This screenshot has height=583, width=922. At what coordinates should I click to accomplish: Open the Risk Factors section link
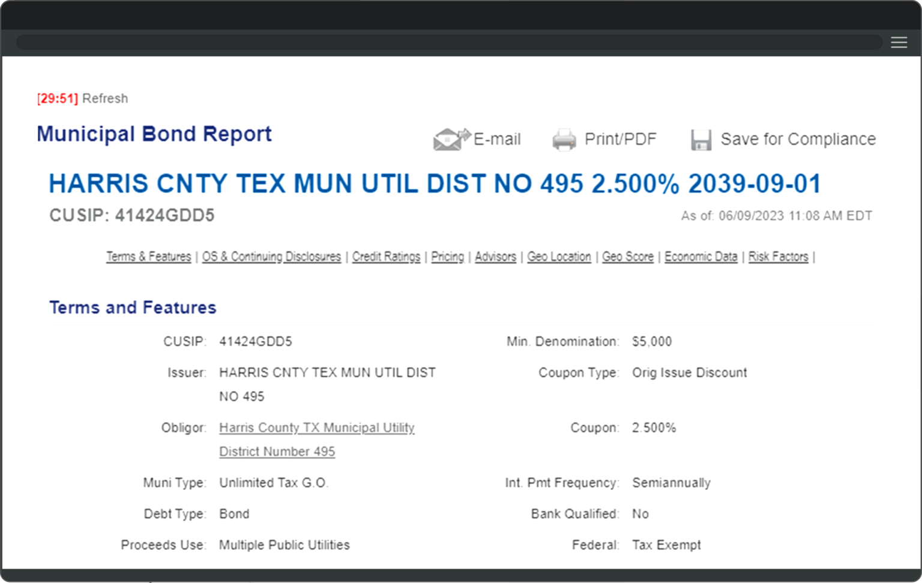pos(778,257)
